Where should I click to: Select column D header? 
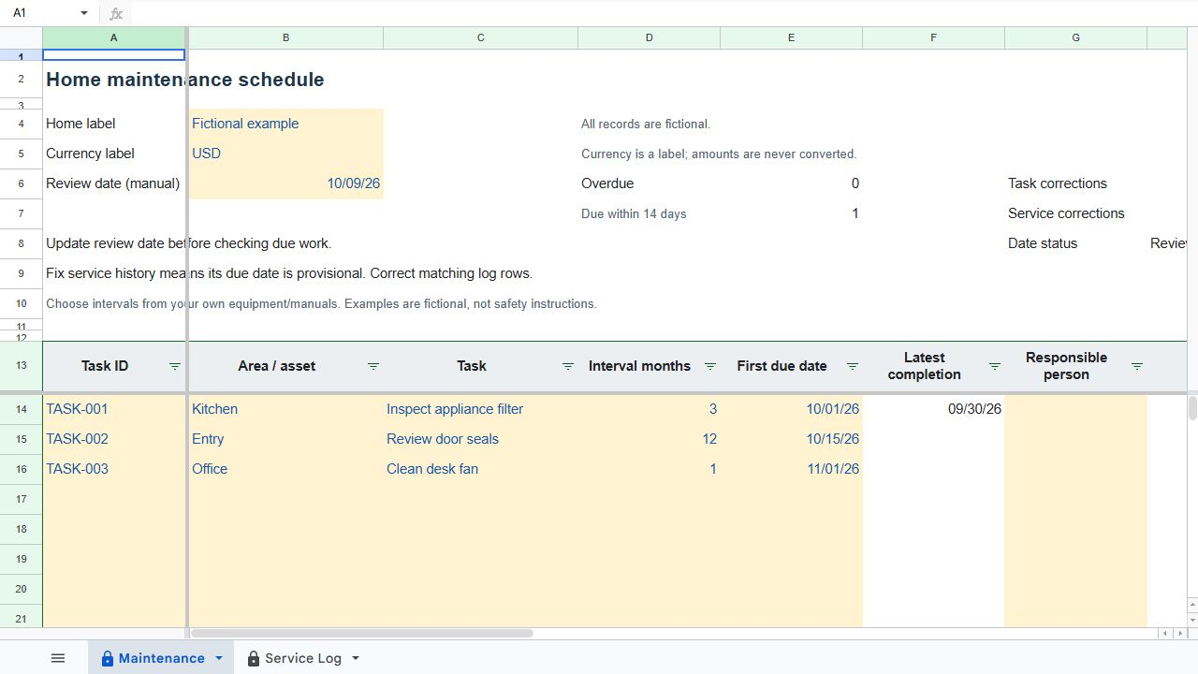pos(649,37)
